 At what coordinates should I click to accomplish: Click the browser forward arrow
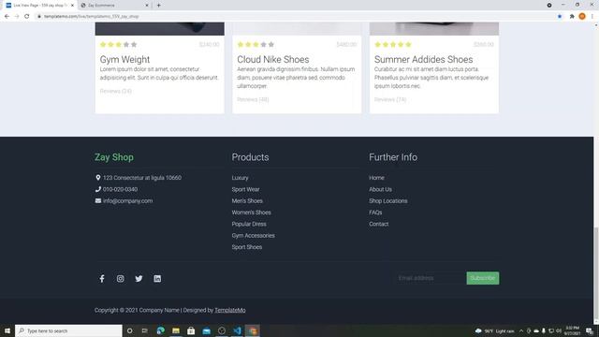coord(17,17)
